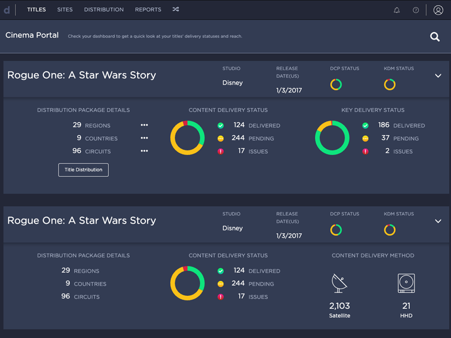Click the DCP Status ring in the Content Delivery Method card header
The height and width of the screenshot is (338, 451).
(336, 230)
